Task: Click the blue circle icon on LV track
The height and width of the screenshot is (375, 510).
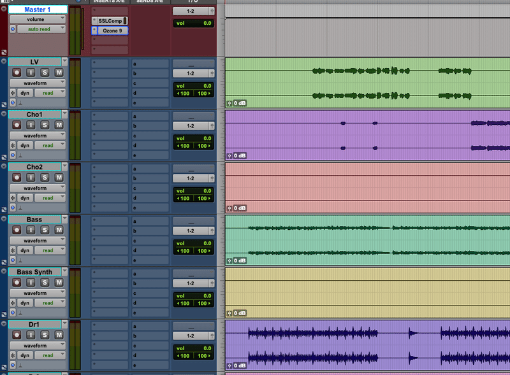Action: click(x=13, y=103)
